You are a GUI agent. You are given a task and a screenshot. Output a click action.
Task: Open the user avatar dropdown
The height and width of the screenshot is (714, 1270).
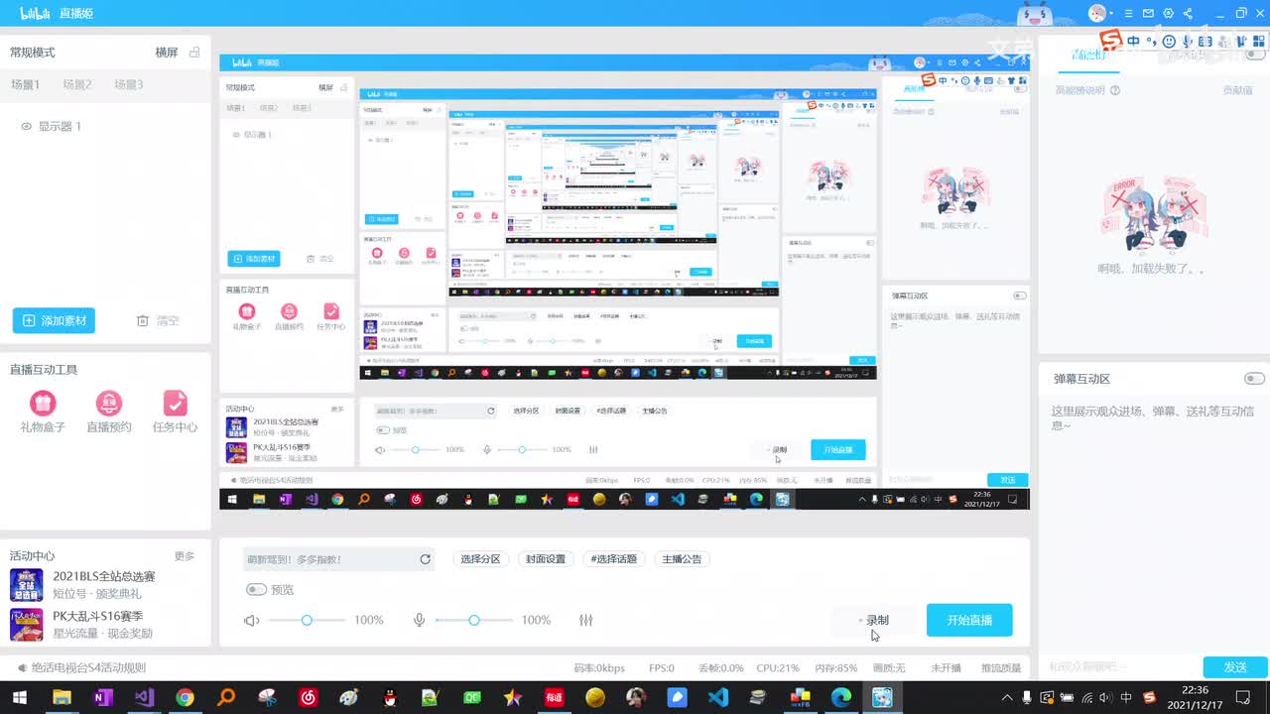[1099, 13]
